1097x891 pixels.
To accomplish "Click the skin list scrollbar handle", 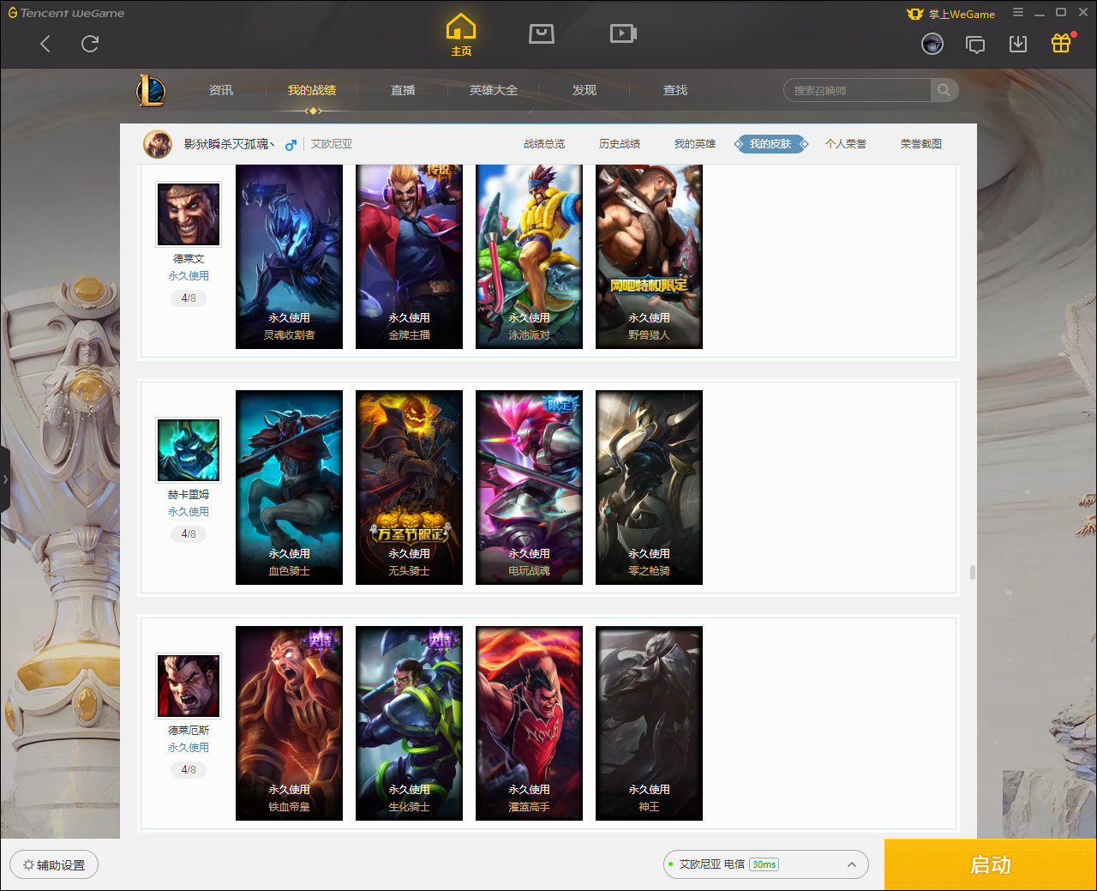I will 972,572.
